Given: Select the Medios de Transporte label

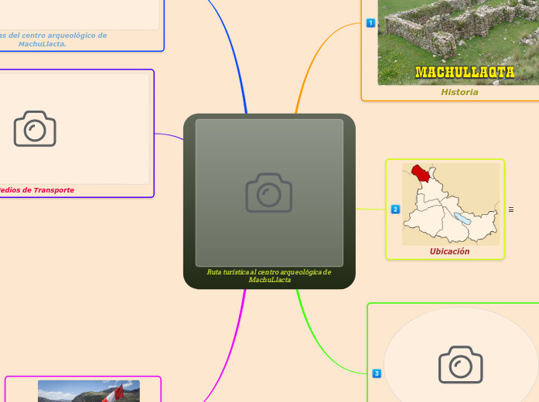Looking at the screenshot, I should (39, 189).
